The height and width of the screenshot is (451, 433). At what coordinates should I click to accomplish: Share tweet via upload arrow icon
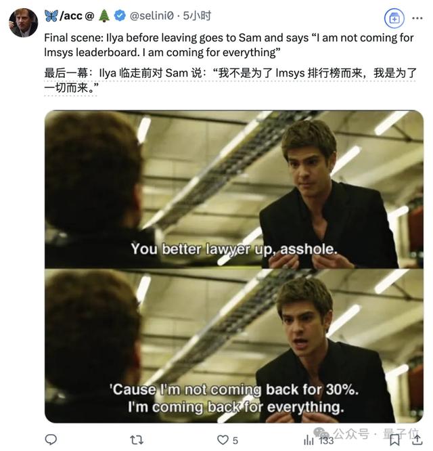[x=417, y=439]
